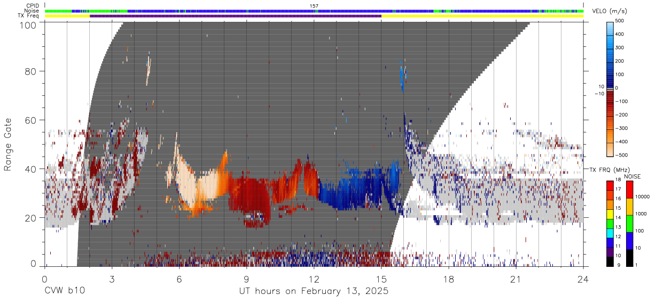Click the '1' noise scale label
Image resolution: width=656 pixels, height=302 pixels.
click(637, 265)
